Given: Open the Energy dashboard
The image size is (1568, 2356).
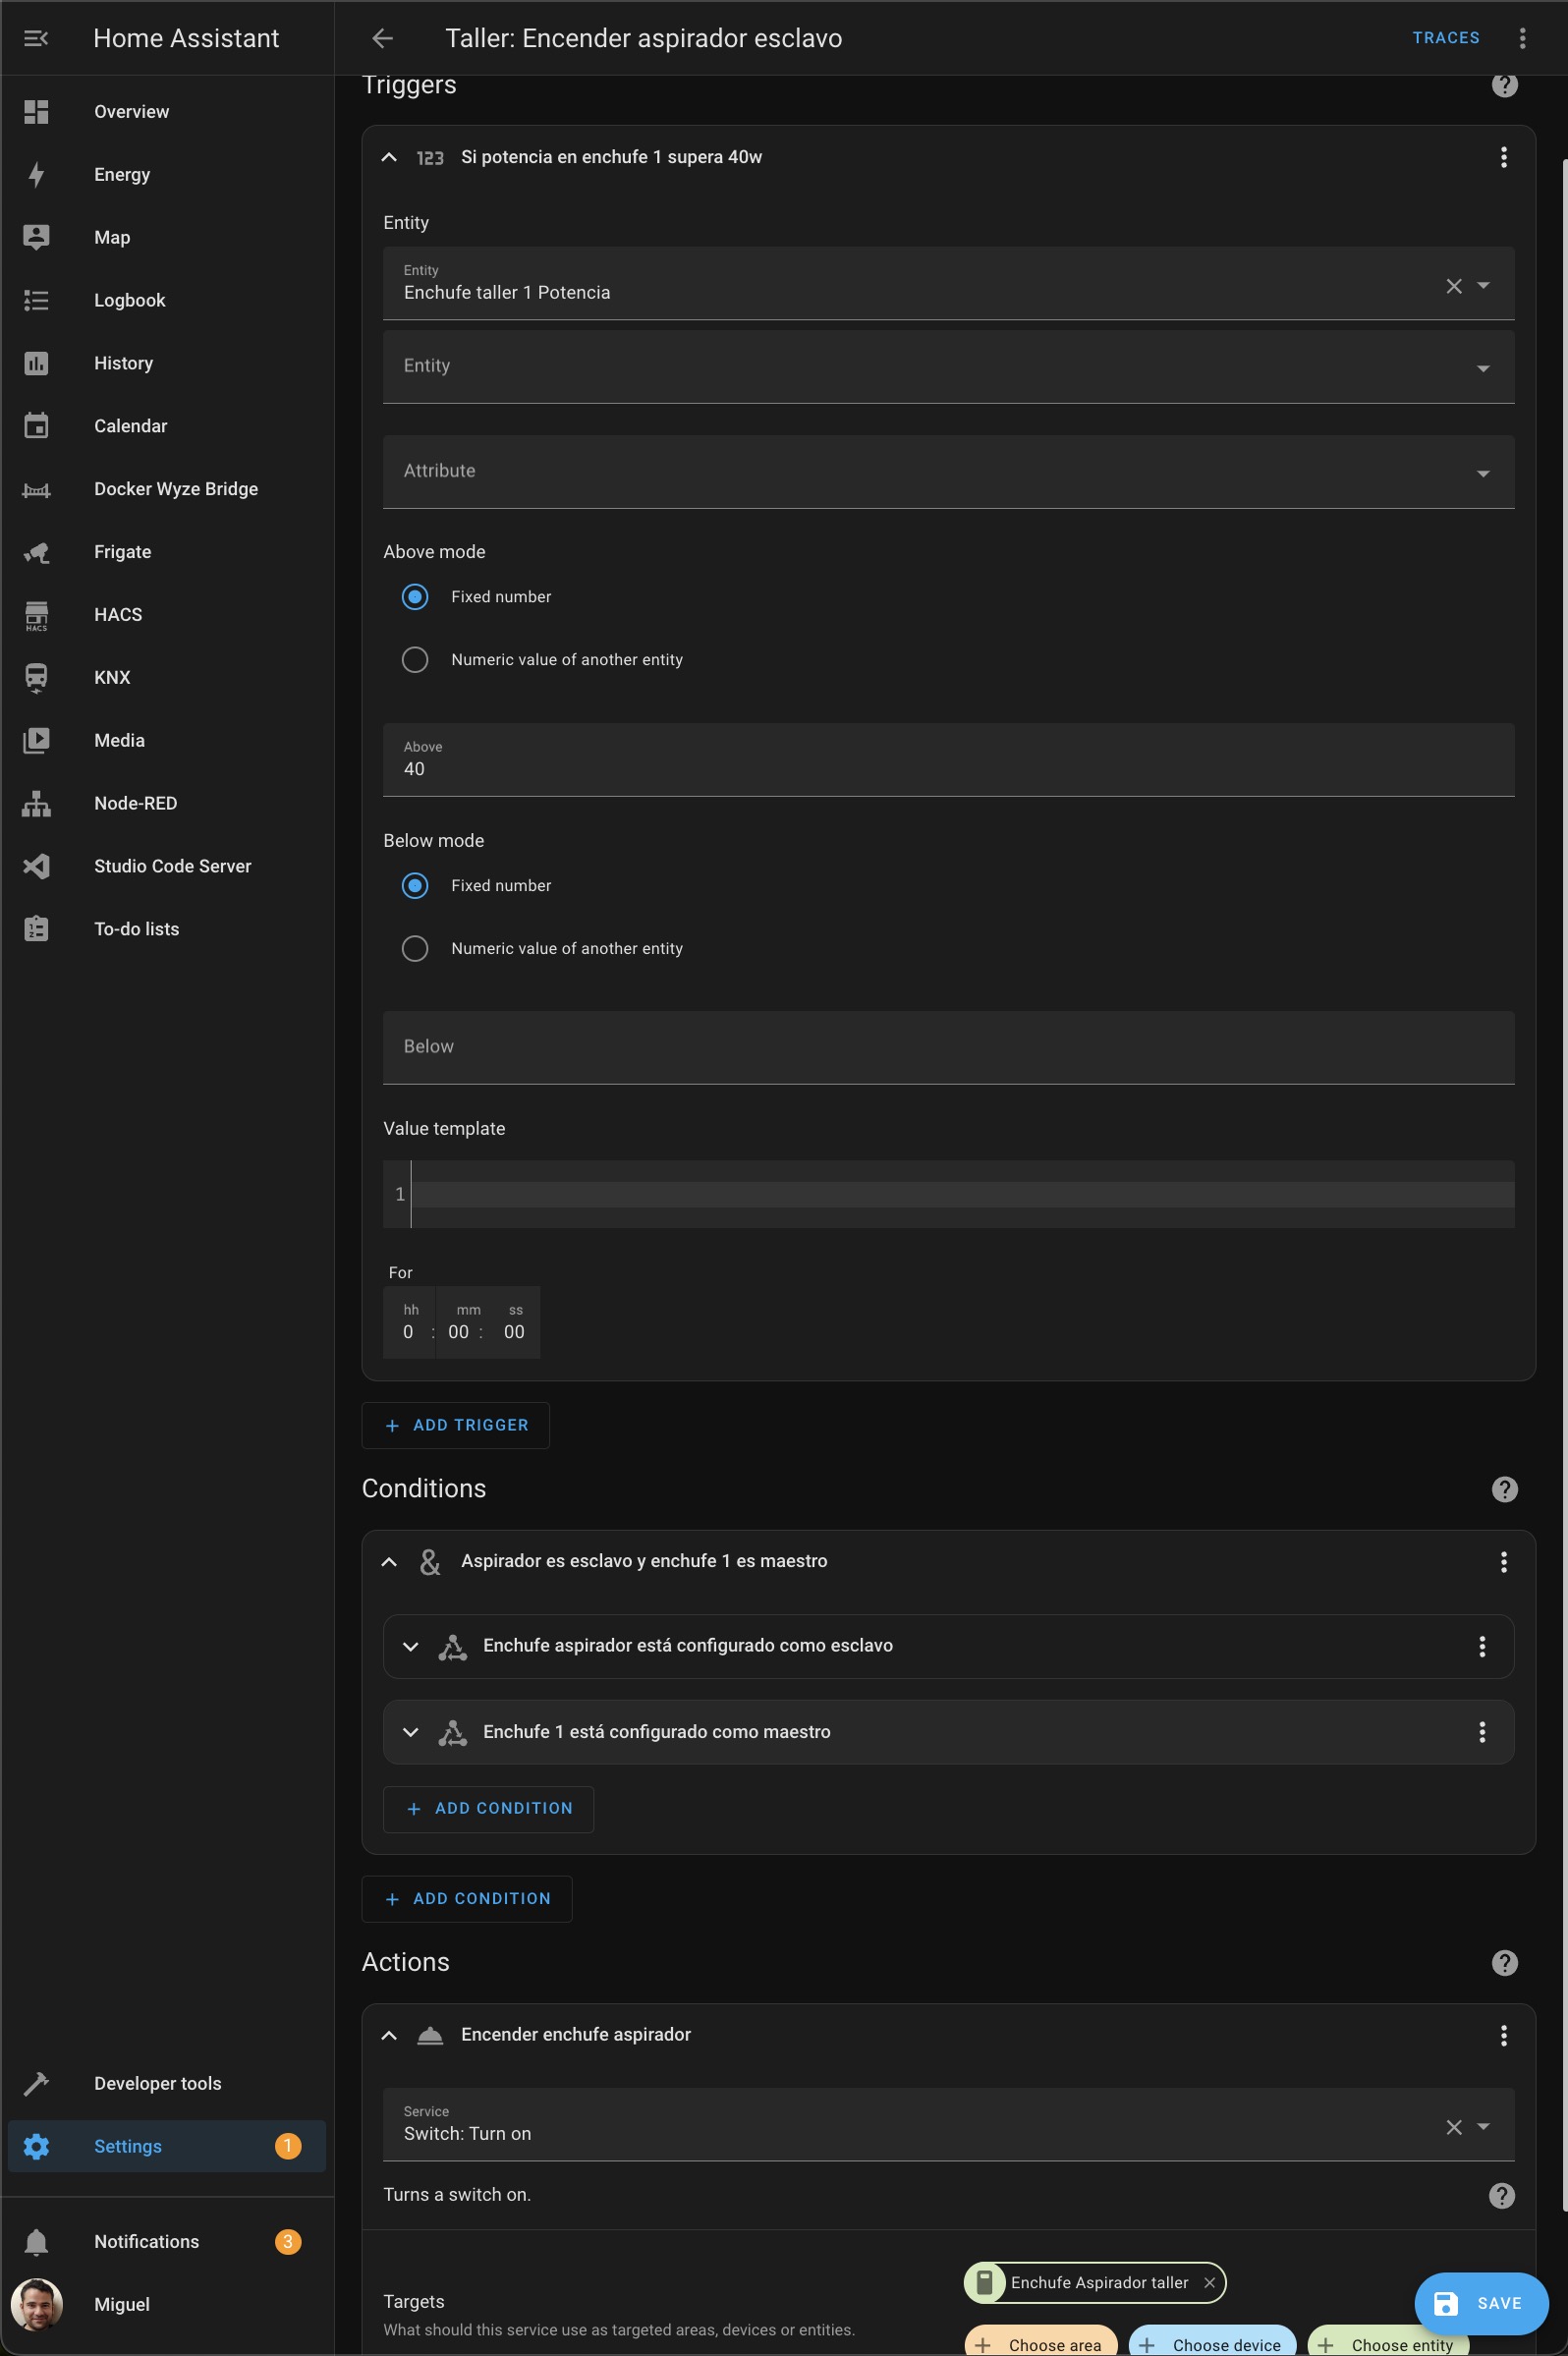Looking at the screenshot, I should [167, 175].
